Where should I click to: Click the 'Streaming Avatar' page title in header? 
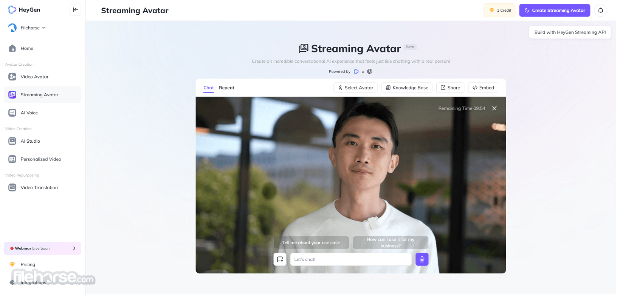coord(135,11)
